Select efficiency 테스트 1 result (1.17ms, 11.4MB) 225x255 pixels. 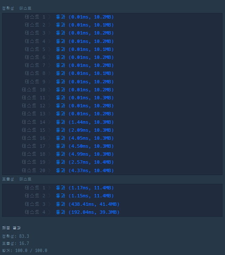pyautogui.click(x=91, y=188)
